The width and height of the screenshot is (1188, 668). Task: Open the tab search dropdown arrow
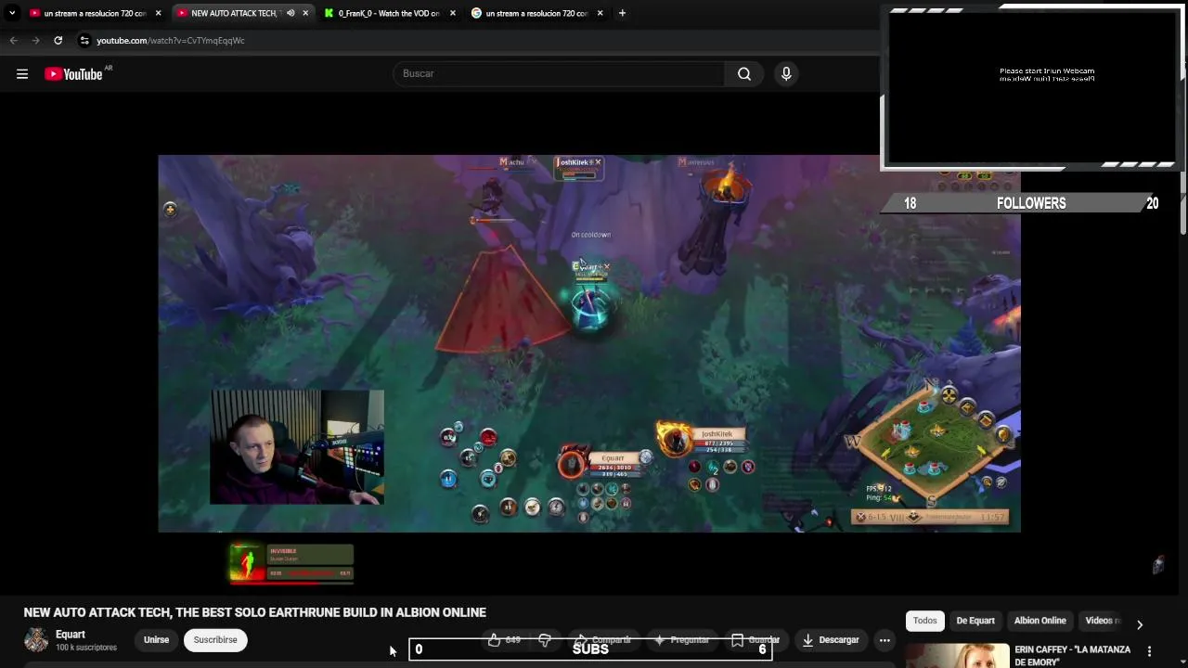pyautogui.click(x=12, y=13)
